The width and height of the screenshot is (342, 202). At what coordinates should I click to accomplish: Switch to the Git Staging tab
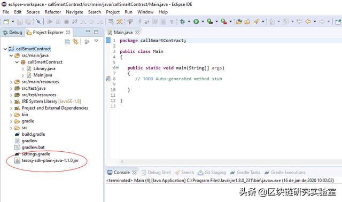212,172
